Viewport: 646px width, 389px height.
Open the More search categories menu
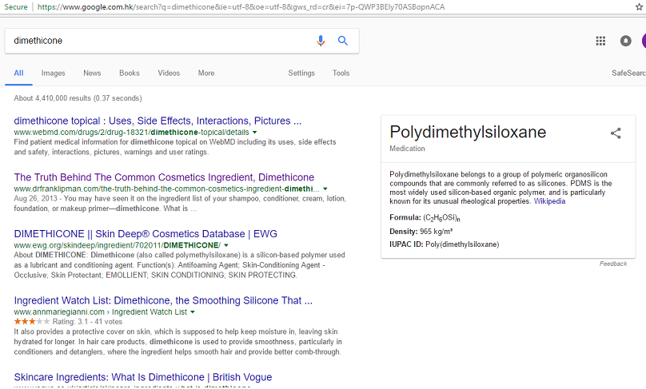click(x=206, y=73)
